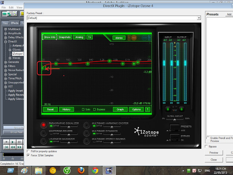Select the orange mid channel button
This screenshot has height=175, width=233.
tap(134, 38)
